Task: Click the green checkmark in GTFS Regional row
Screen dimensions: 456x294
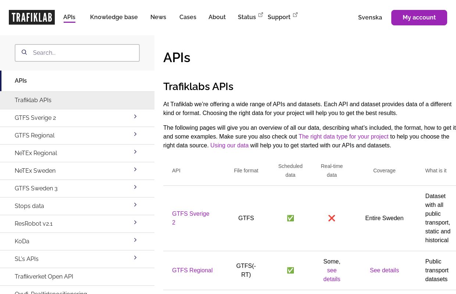Action: point(291,270)
